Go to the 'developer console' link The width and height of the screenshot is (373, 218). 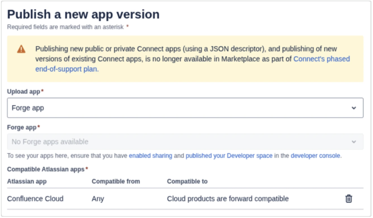tap(316, 156)
